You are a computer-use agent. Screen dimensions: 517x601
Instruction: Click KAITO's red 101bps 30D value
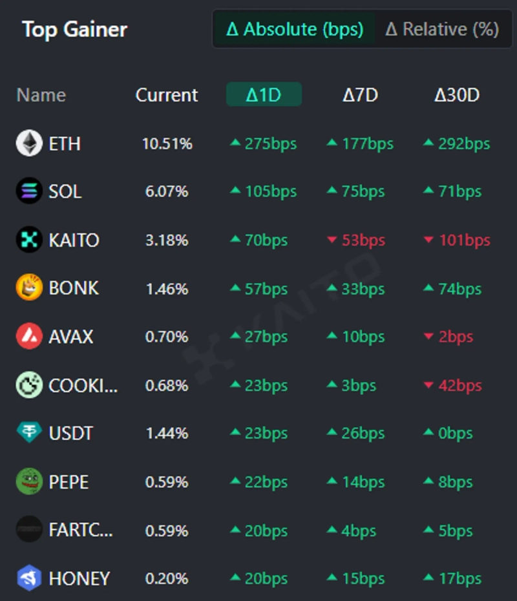[x=456, y=240]
